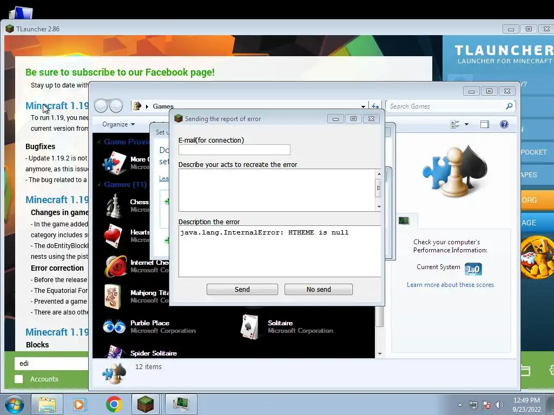
Task: Collapse the Games (11) group
Action: click(x=98, y=185)
